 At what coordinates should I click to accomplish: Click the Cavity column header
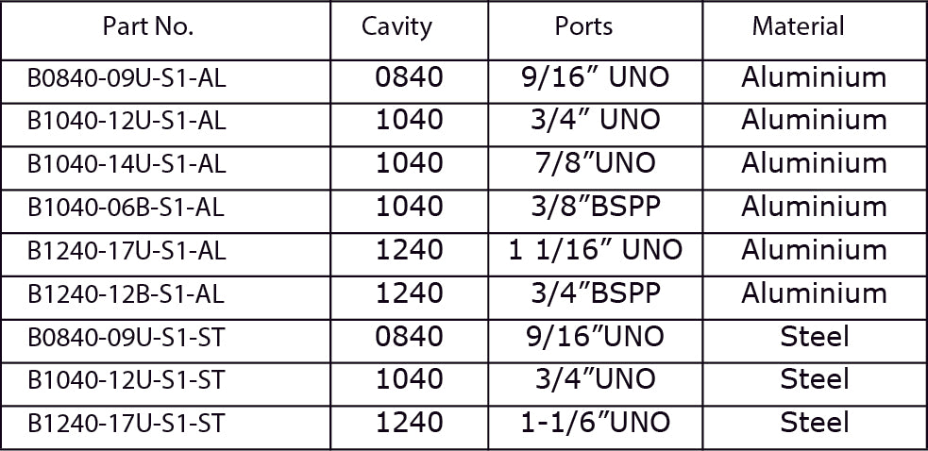[397, 26]
